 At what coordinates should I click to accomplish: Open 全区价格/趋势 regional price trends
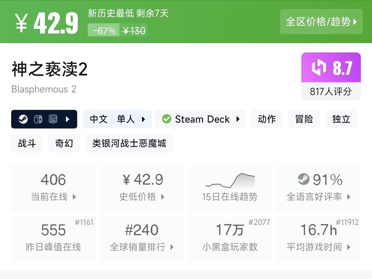321,22
